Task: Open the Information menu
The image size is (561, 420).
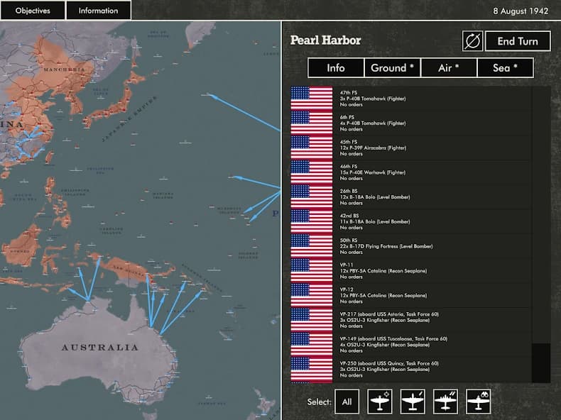Action: (99, 11)
